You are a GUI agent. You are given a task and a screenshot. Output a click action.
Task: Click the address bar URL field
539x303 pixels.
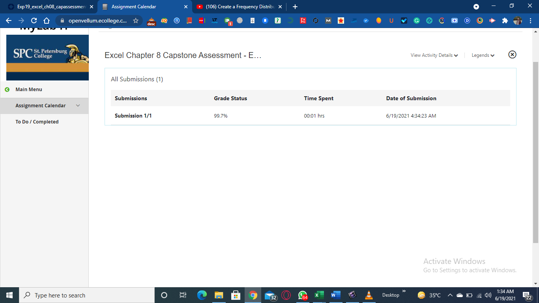(98, 21)
